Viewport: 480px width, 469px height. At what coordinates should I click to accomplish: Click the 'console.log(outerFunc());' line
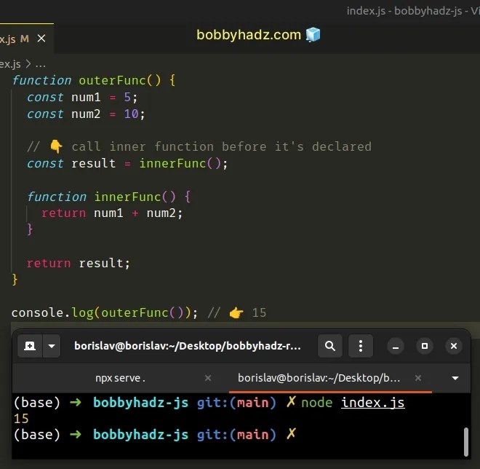tap(105, 313)
